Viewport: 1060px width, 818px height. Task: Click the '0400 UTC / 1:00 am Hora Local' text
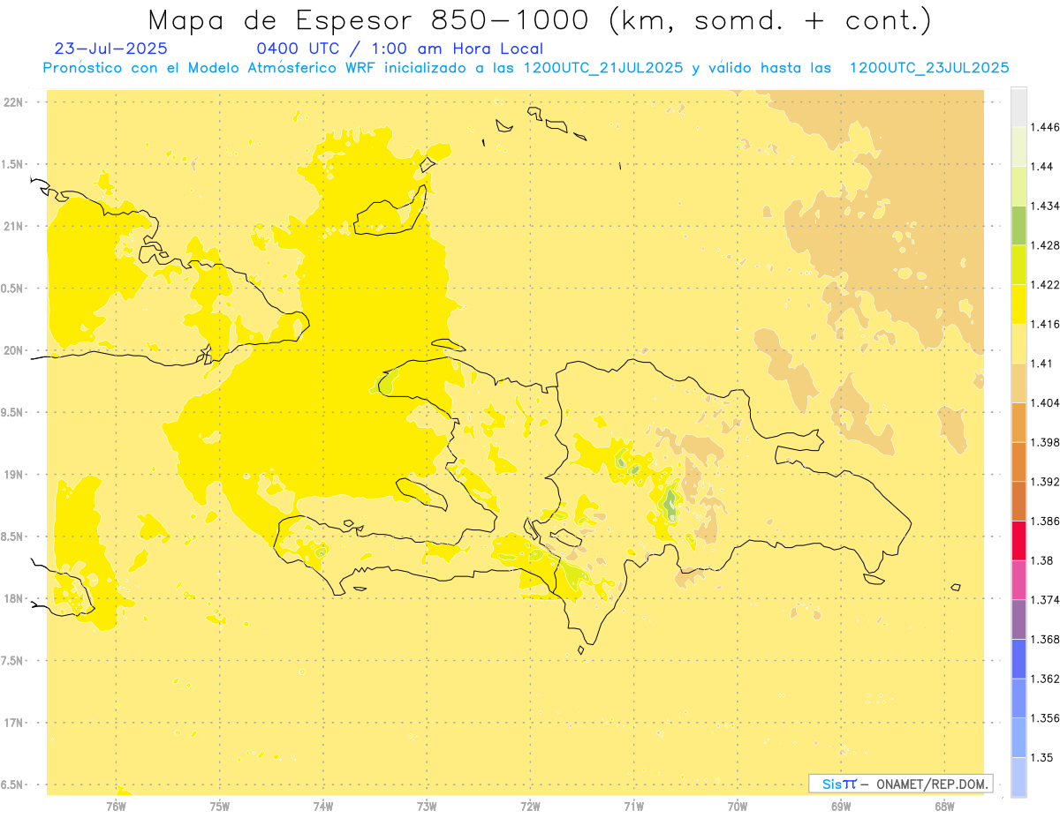tap(400, 49)
